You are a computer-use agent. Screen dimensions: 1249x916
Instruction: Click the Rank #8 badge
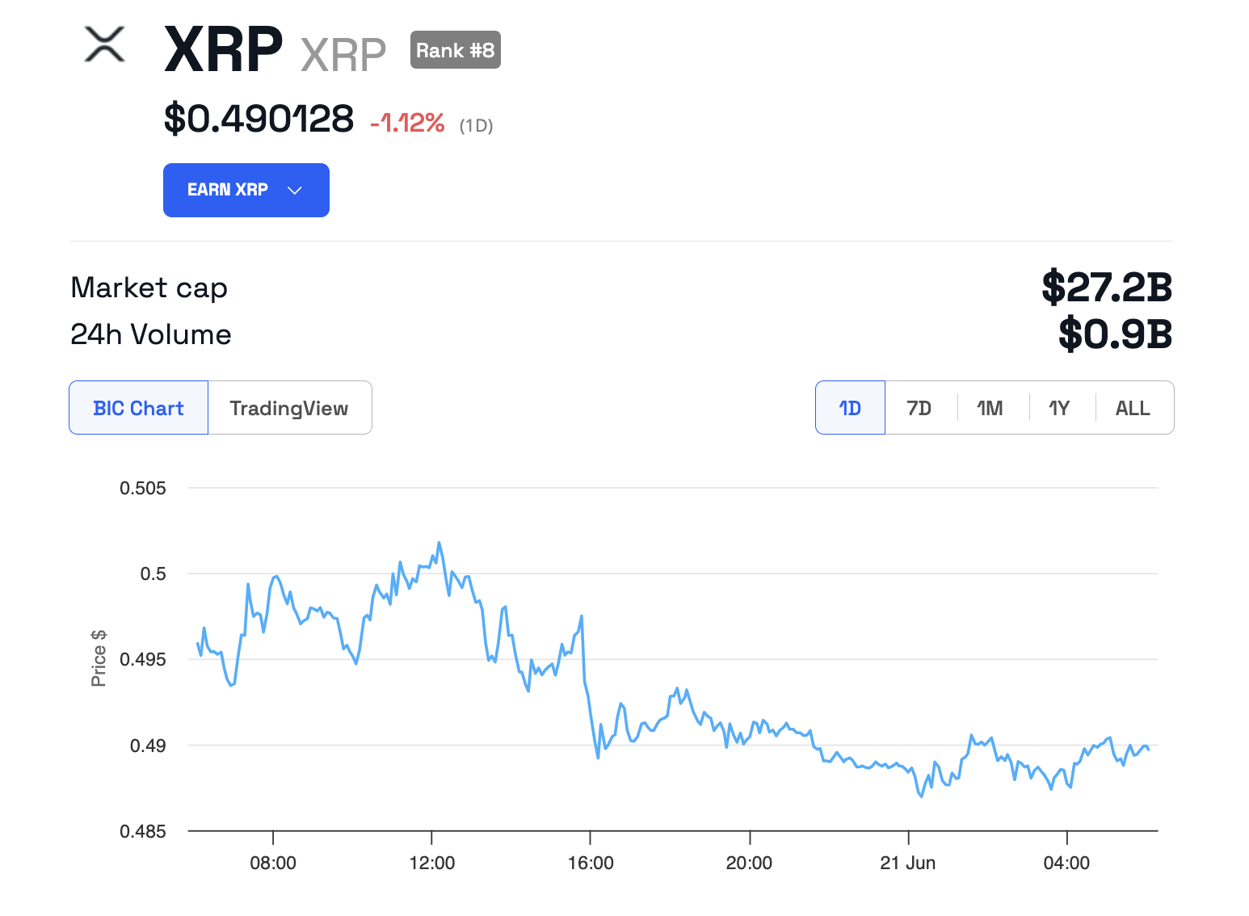coord(455,50)
